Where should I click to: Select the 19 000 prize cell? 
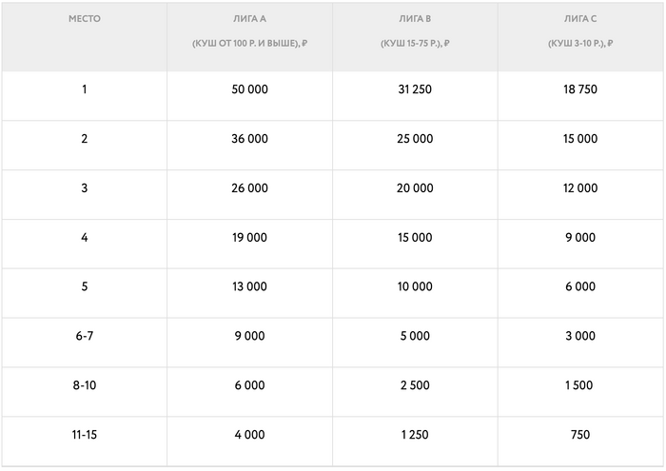click(x=249, y=238)
